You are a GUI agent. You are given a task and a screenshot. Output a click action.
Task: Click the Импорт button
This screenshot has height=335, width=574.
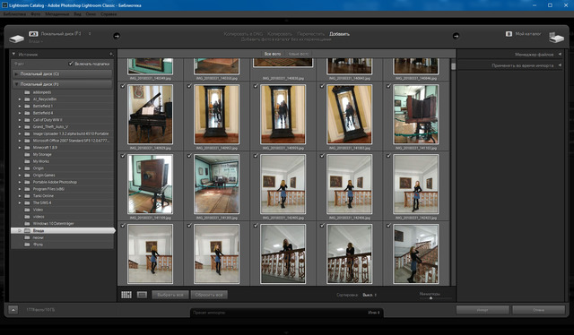point(483,310)
